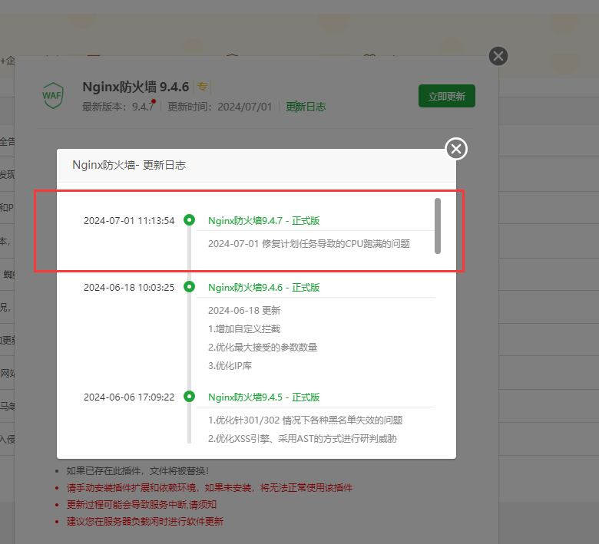This screenshot has height=544, width=599.
Task: Click the popup title Nginx防火墙- 更新日志
Action: point(129,165)
